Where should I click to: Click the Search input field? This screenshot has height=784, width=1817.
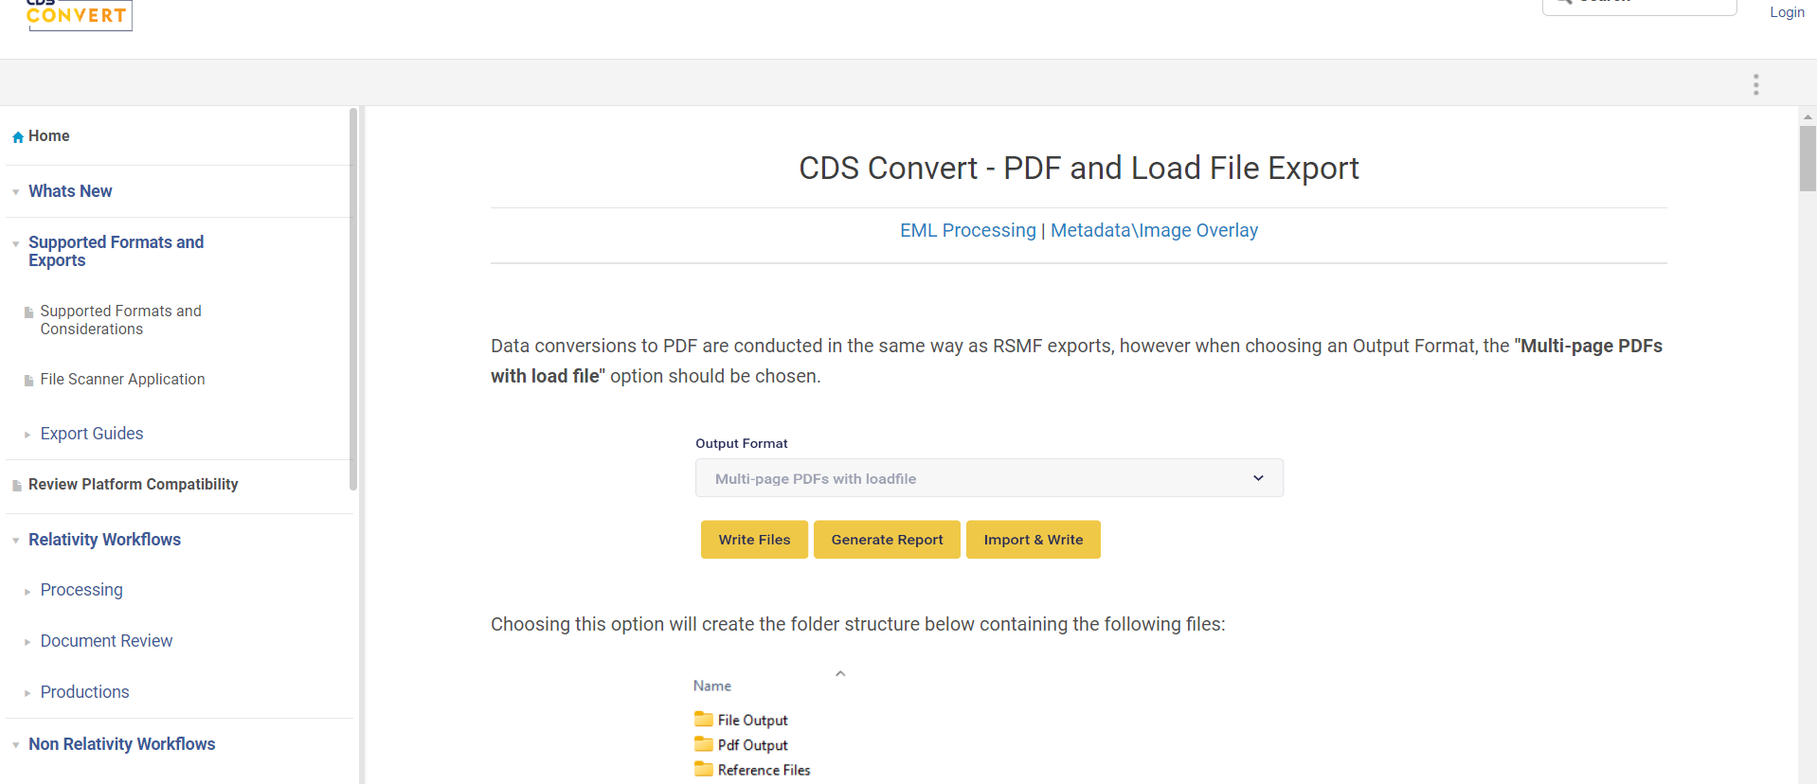[1639, 6]
